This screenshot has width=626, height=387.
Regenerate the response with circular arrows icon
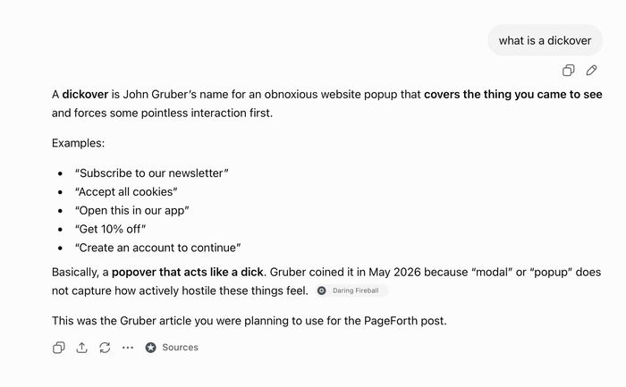tap(105, 348)
